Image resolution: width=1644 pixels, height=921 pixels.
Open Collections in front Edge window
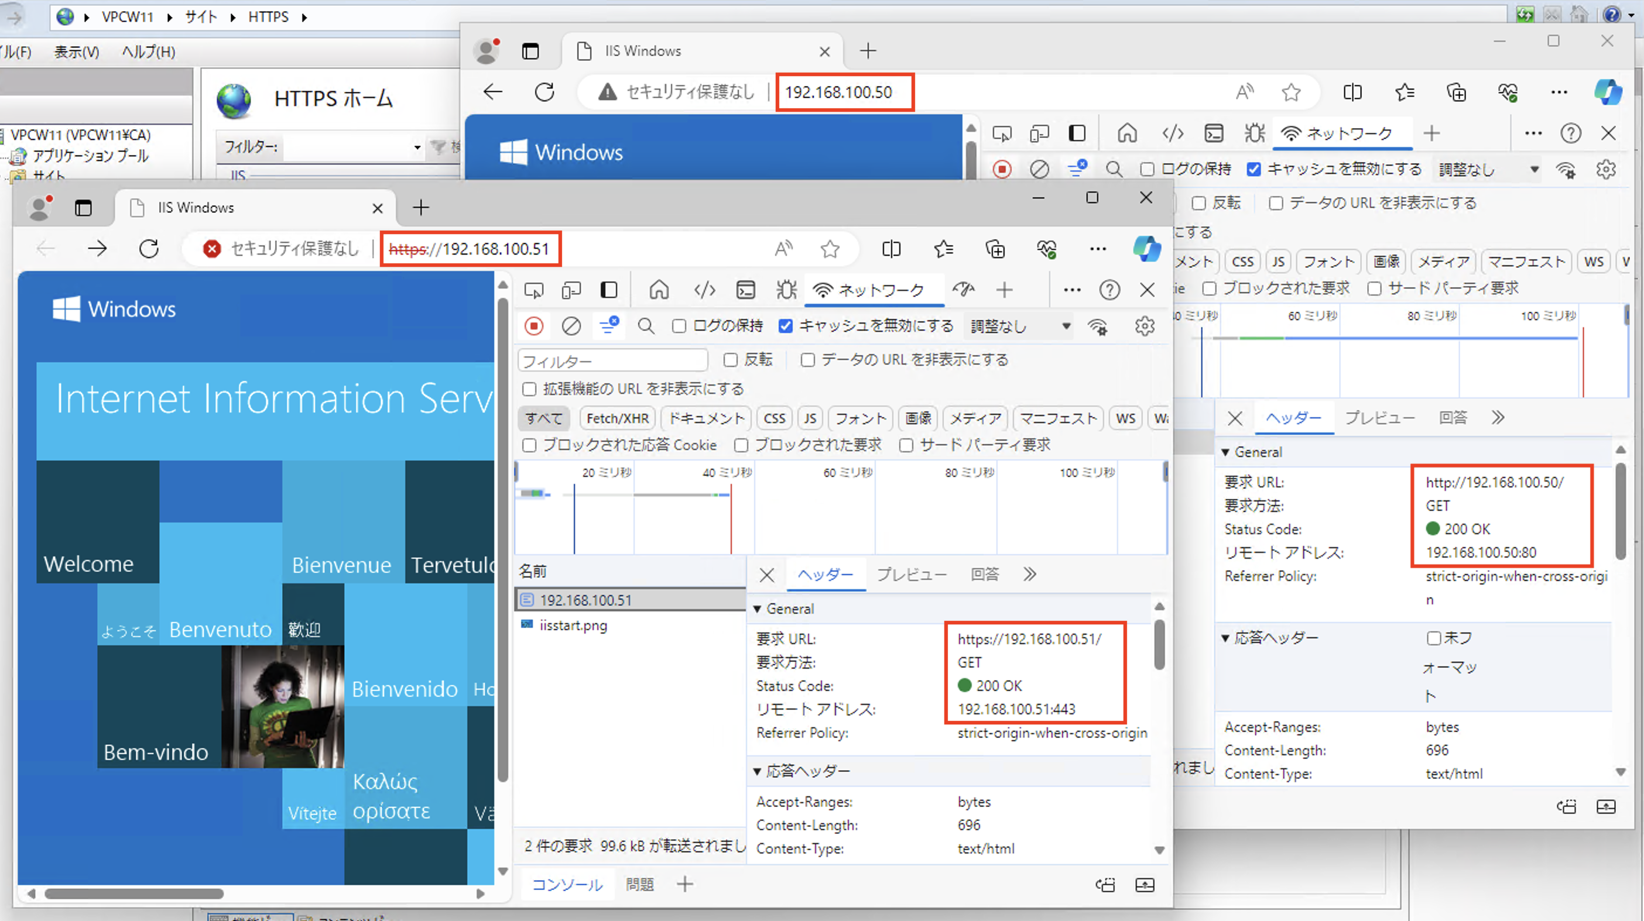(x=995, y=248)
